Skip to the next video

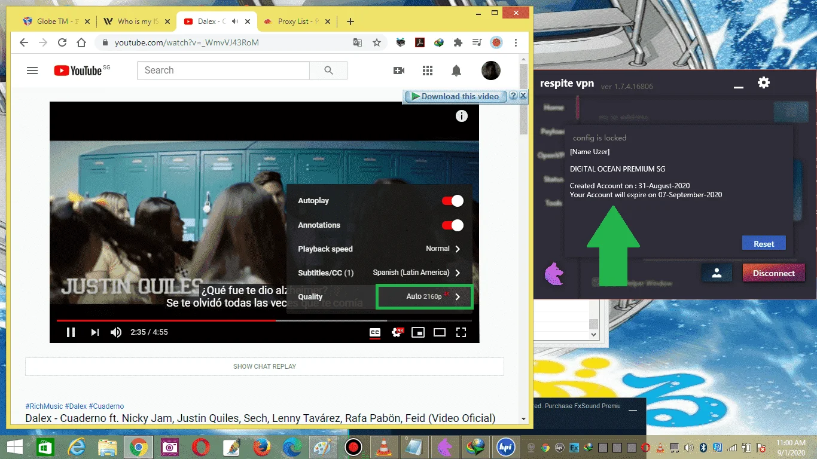(x=94, y=332)
